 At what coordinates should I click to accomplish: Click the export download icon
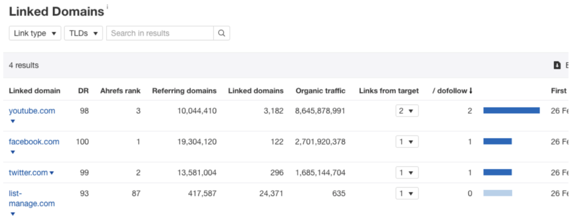[557, 66]
